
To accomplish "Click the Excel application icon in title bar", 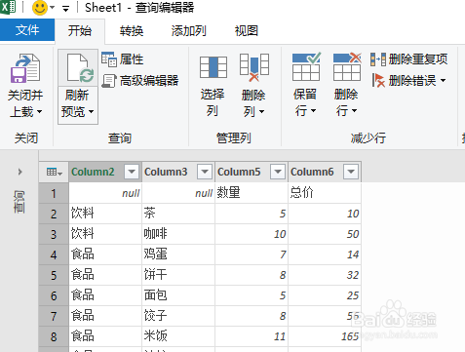I will [x=8, y=6].
